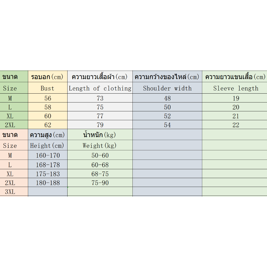Select the weight range 60-68 cell
The width and height of the screenshot is (267, 267).
(100, 165)
